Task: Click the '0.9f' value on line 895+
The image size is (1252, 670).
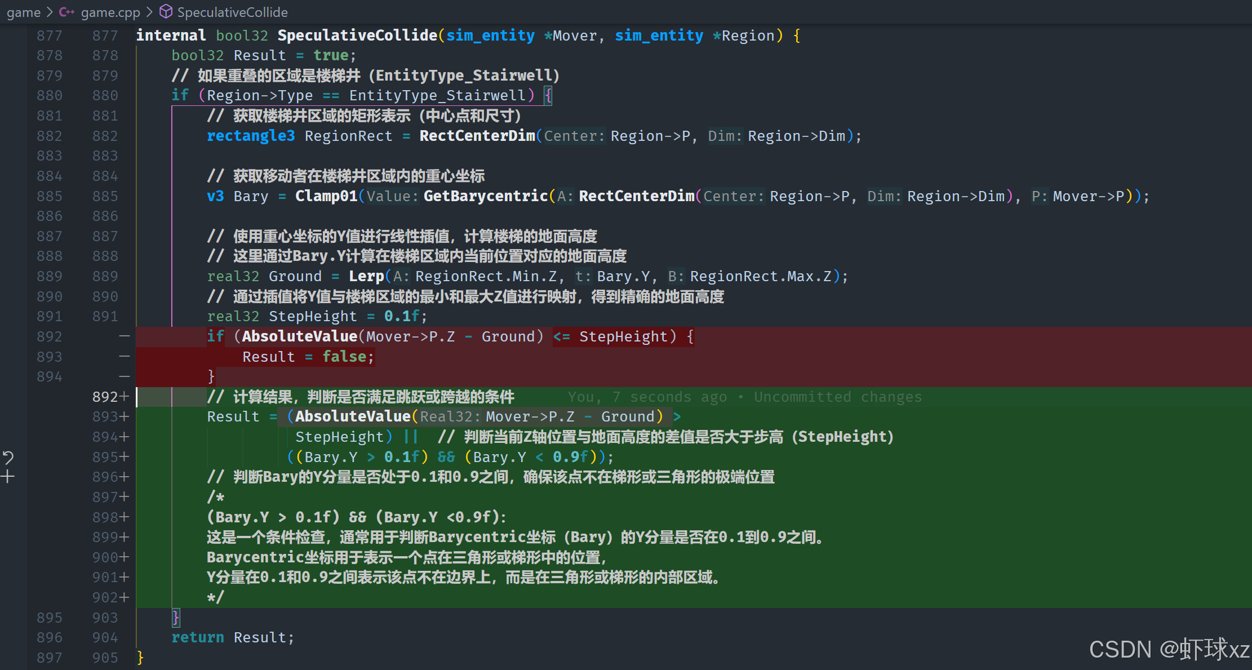Action: [570, 457]
